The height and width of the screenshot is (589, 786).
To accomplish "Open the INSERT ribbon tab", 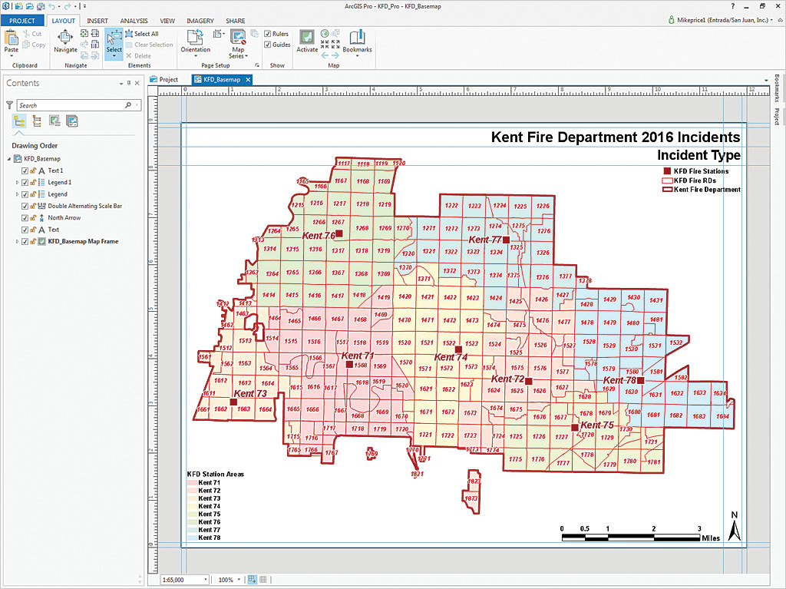I will (x=97, y=21).
